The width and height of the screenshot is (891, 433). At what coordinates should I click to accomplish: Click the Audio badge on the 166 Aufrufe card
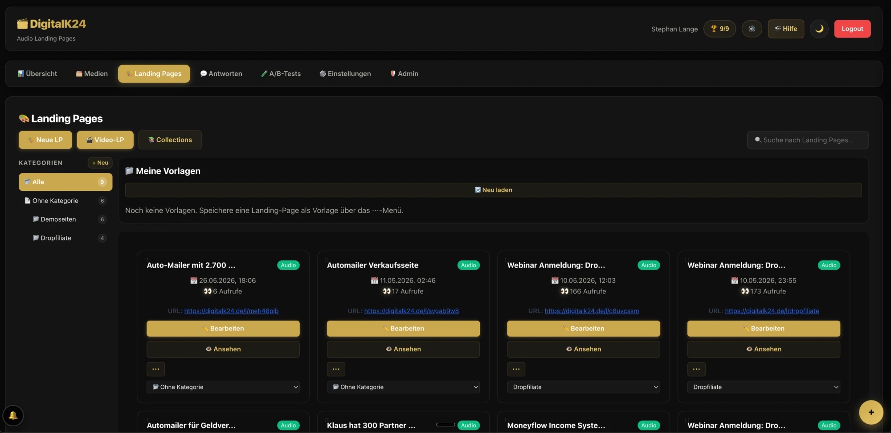click(649, 265)
